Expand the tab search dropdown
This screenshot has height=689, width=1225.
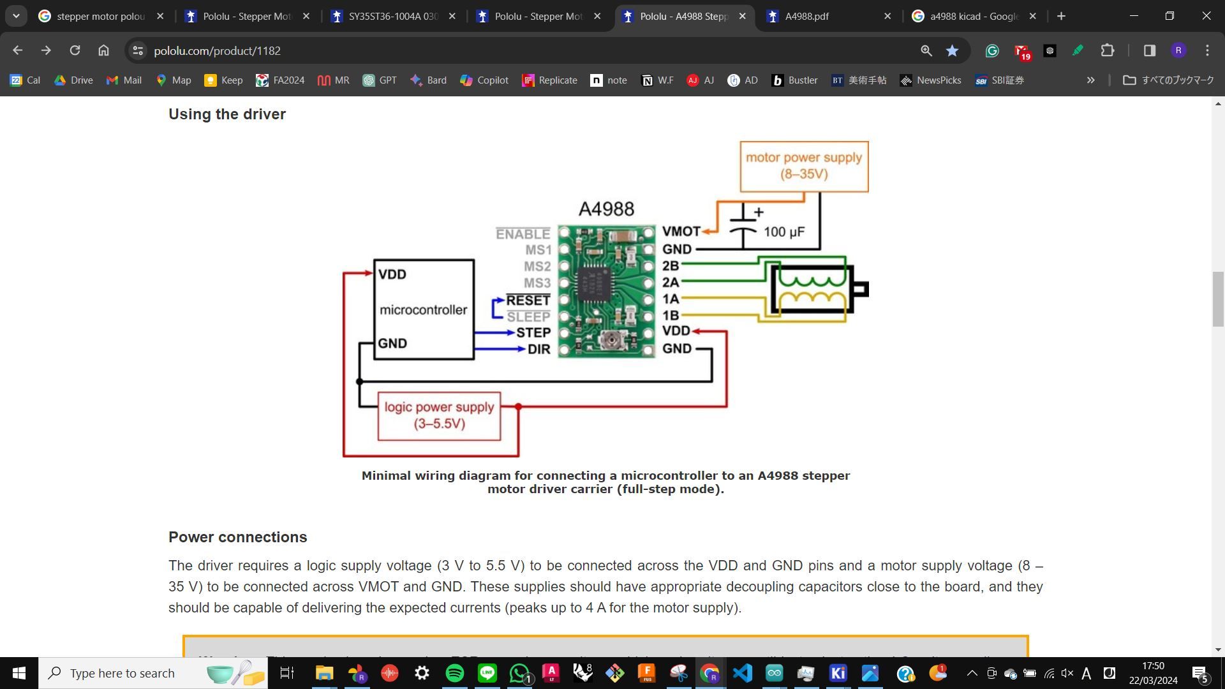point(16,16)
